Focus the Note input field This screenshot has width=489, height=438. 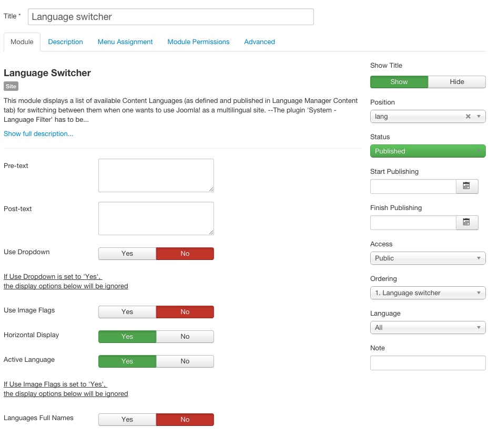[427, 363]
